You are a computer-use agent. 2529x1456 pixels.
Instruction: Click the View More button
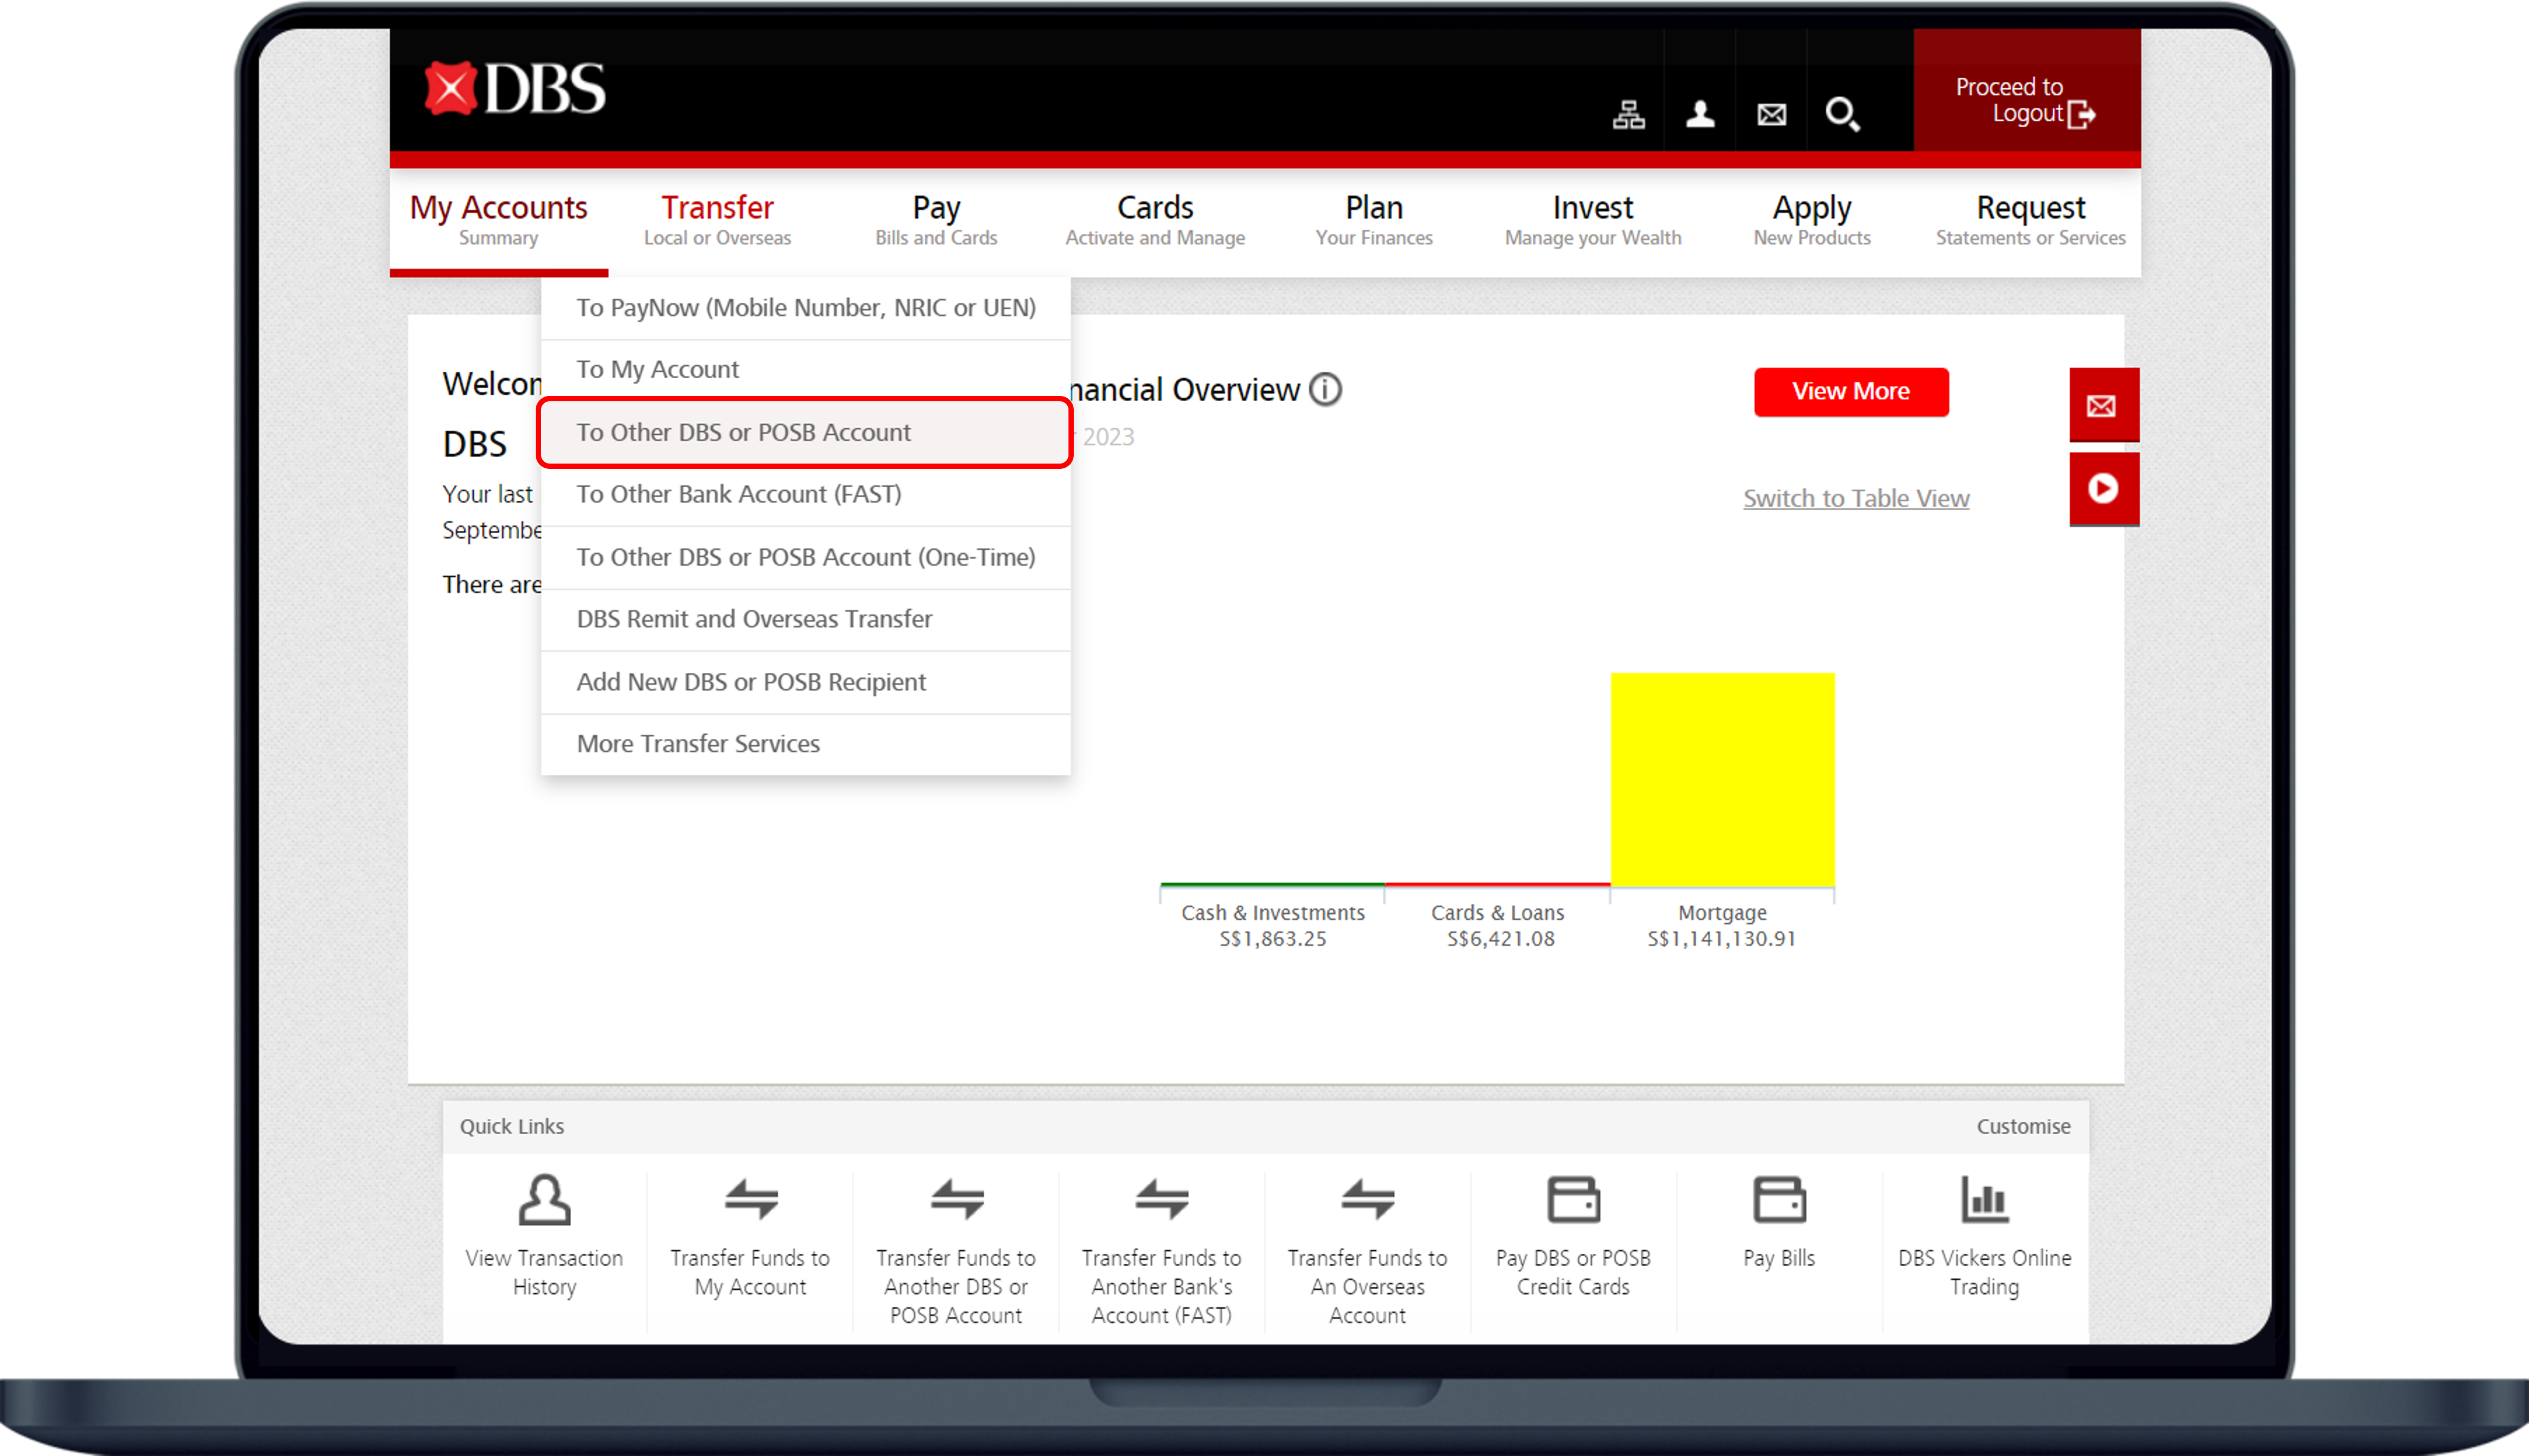coord(1850,391)
